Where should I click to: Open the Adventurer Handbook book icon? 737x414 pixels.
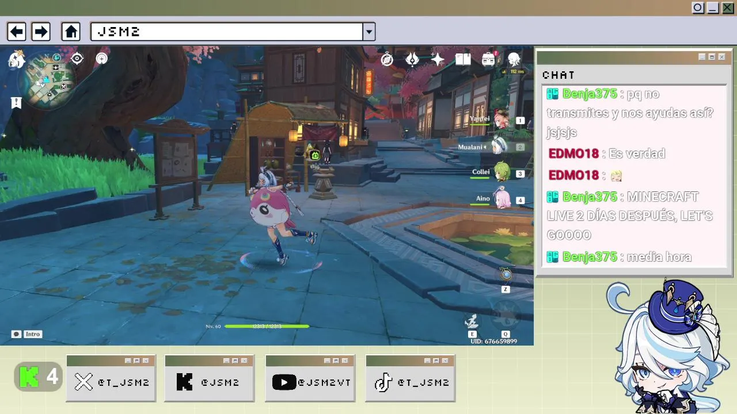(463, 59)
